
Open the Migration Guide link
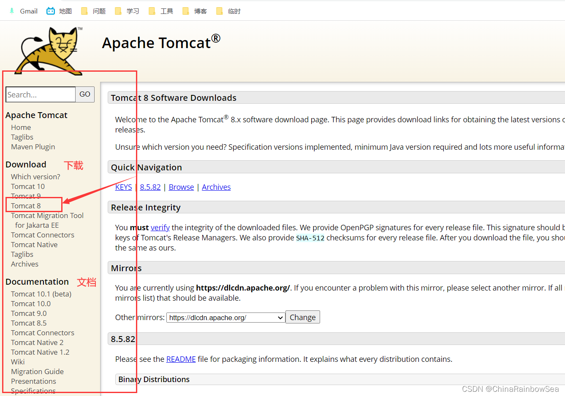tap(37, 372)
